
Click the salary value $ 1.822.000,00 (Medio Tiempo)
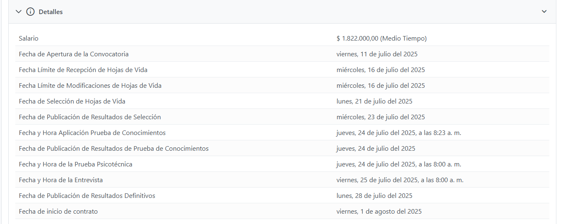click(381, 39)
